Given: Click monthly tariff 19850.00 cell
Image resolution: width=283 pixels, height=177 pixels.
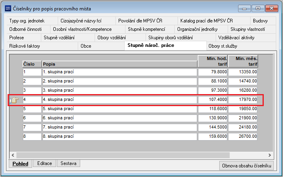Looking at the screenshot, I should click(x=243, y=109).
